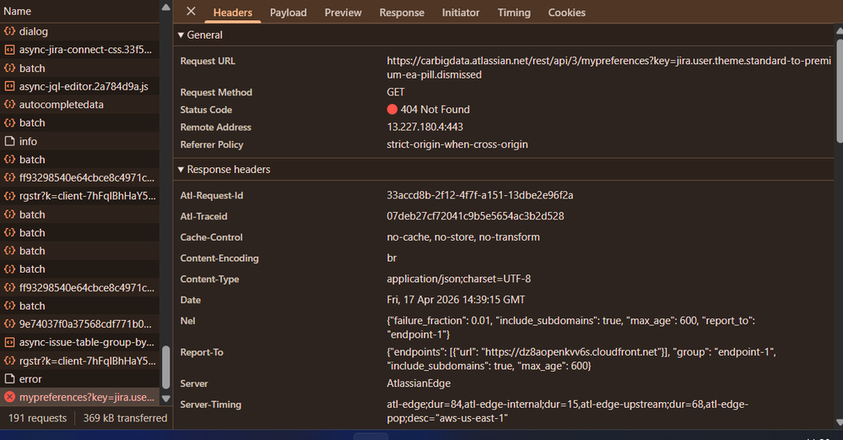843x440 pixels.
Task: Open the info document request
Action: [x=79, y=141]
